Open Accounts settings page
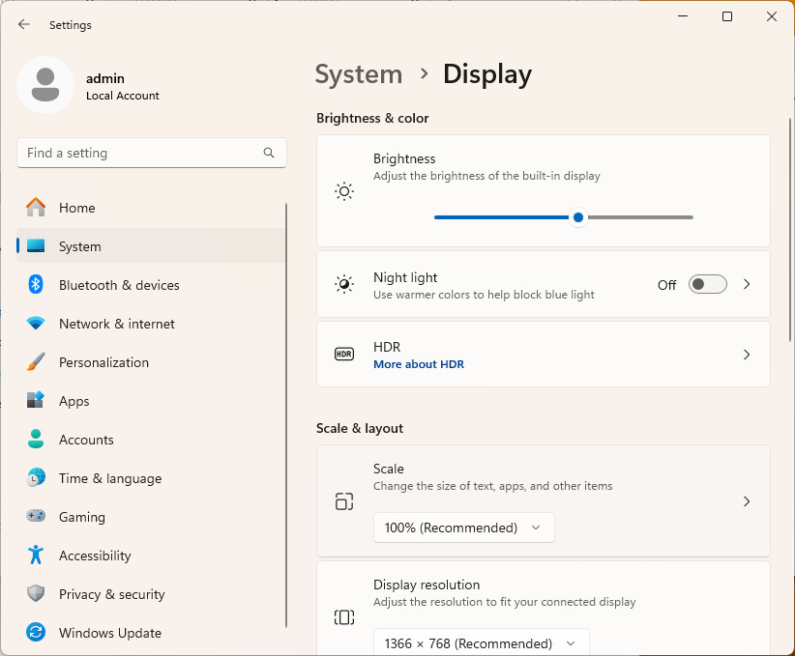The height and width of the screenshot is (656, 795). tap(151, 440)
